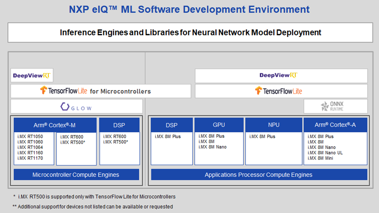Click the DeepViewRT logo on the microcontroller side
Image resolution: width=379 pixels, height=213 pixels.
tap(32, 75)
